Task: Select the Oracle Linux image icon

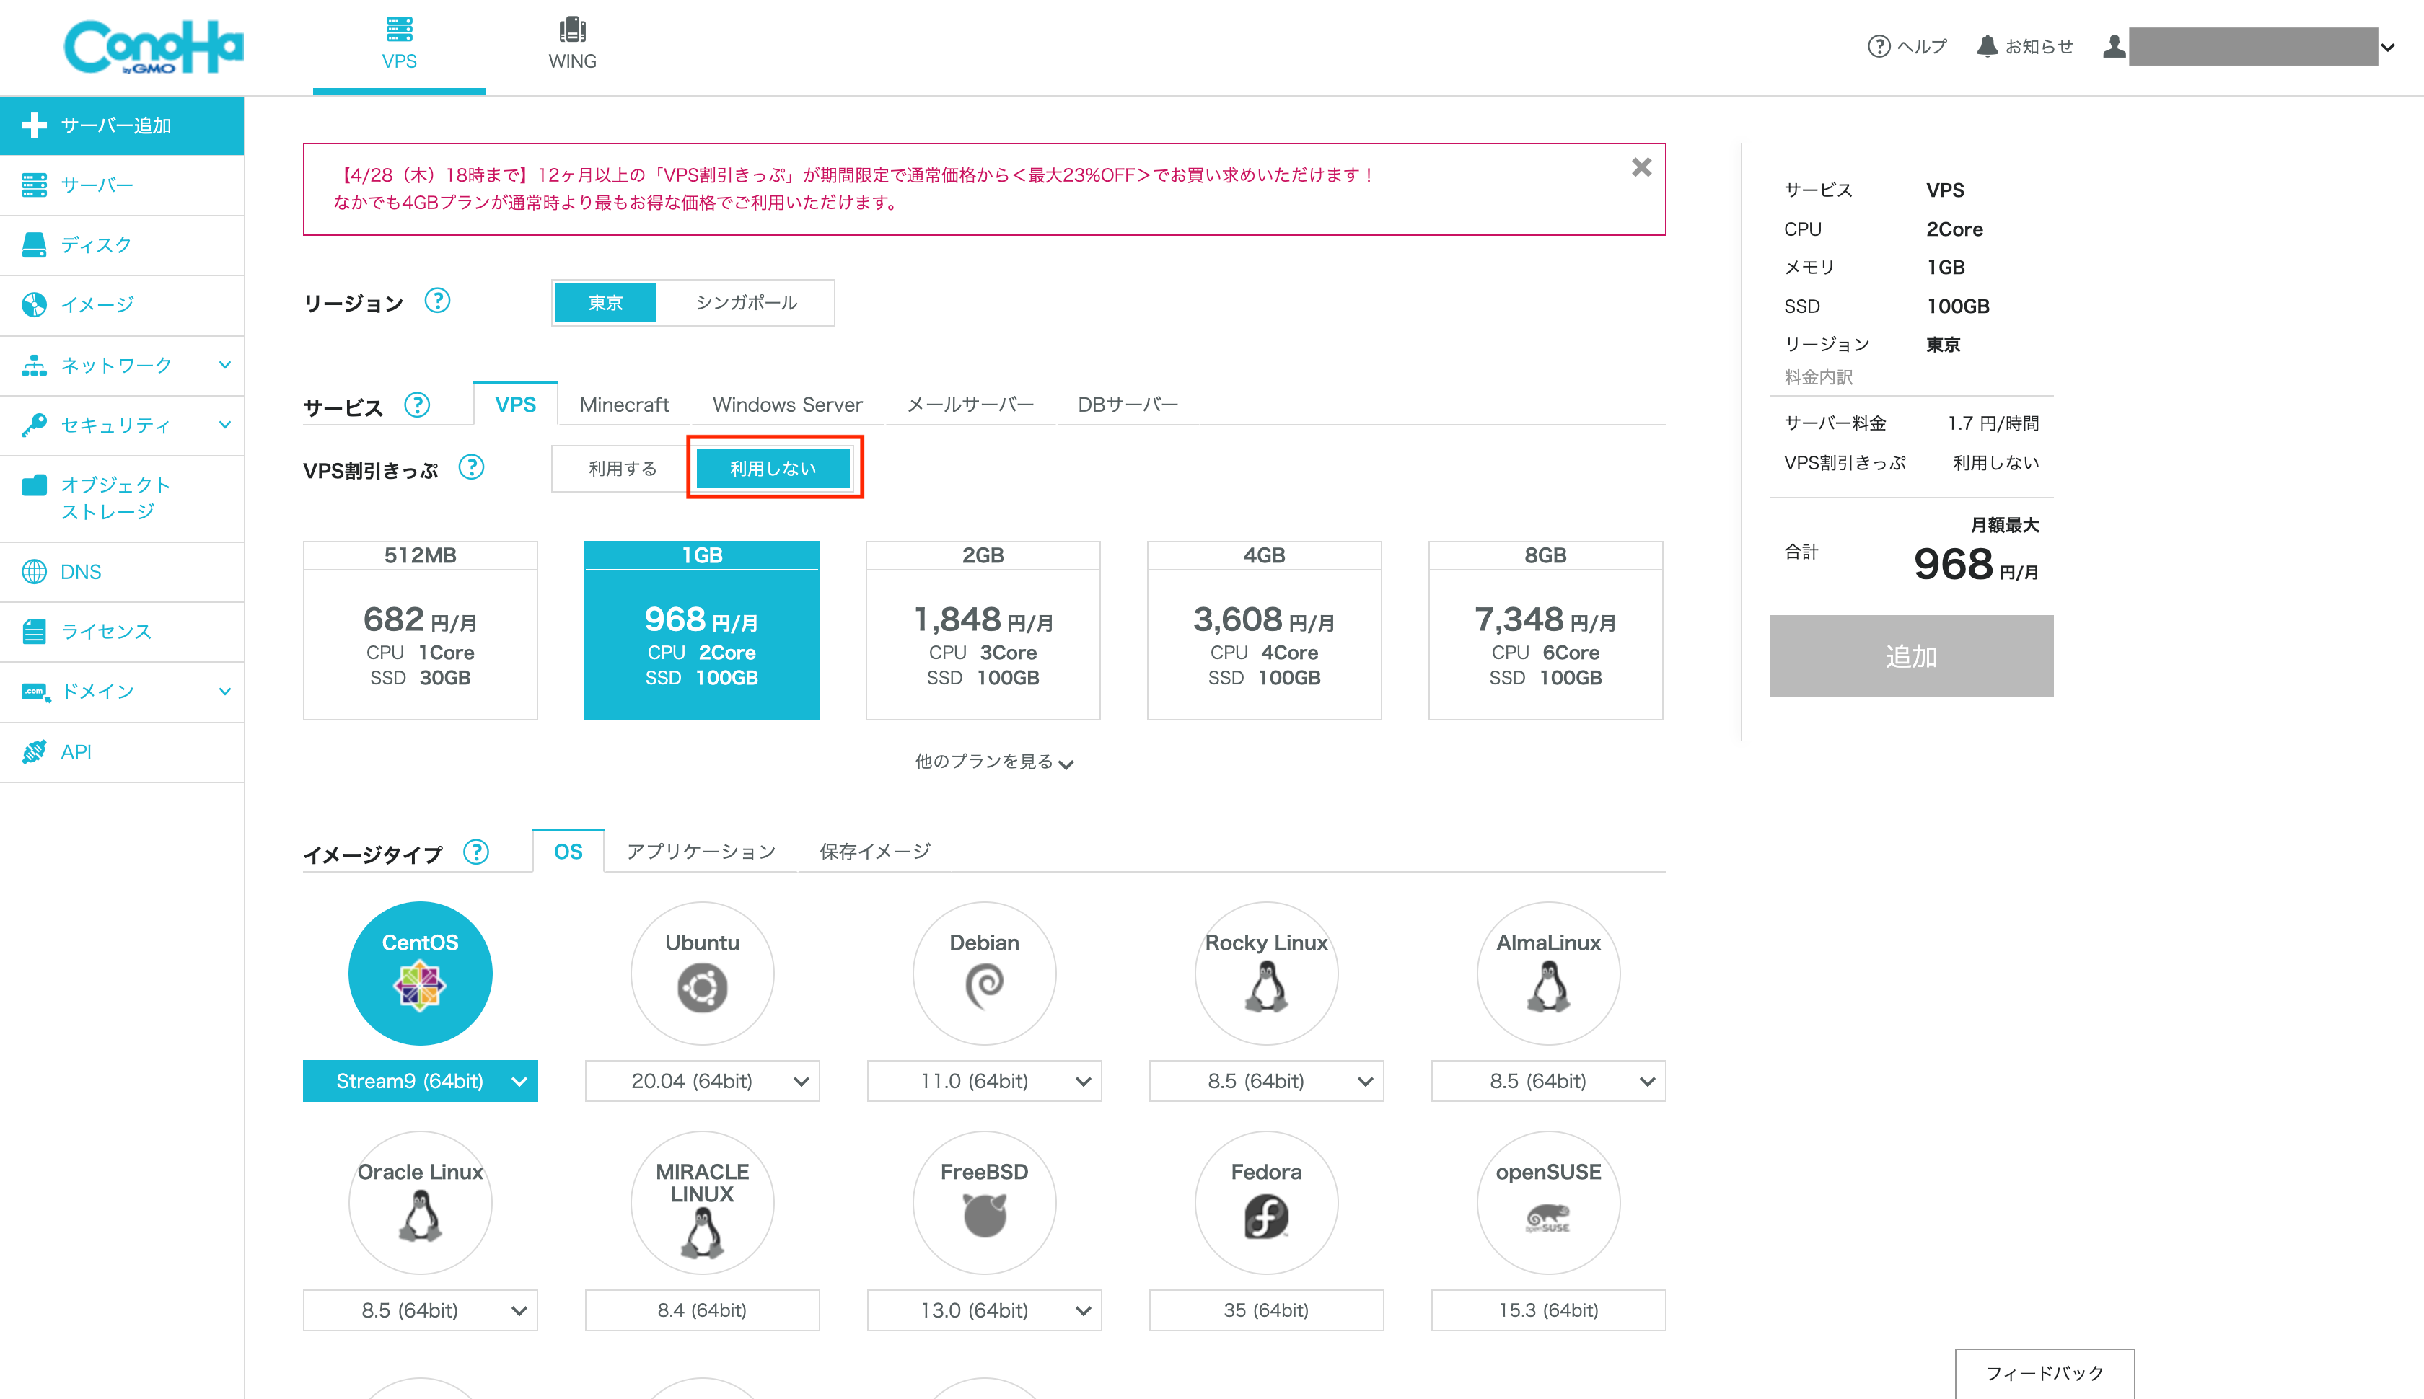Action: point(420,1203)
